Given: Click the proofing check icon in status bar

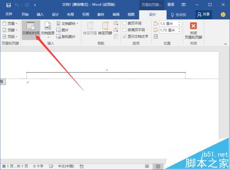Looking at the screenshot, I should coord(51,166).
